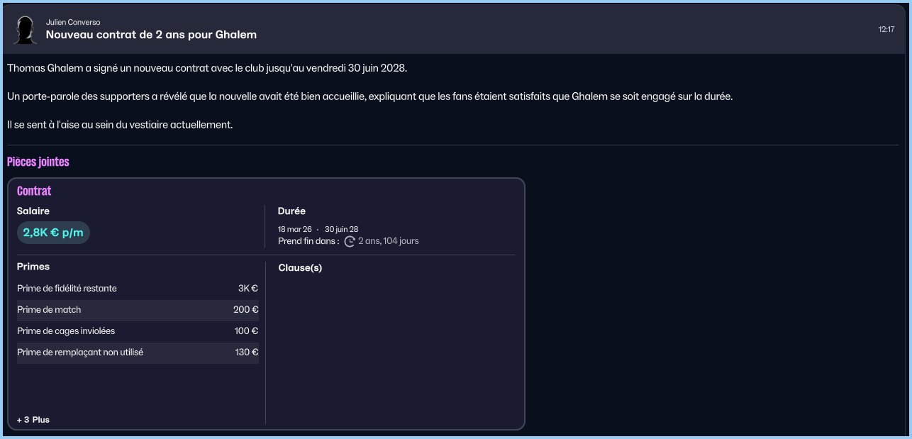This screenshot has width=912, height=439.
Task: Click the 2,8K € p/m salary badge
Action: point(53,232)
